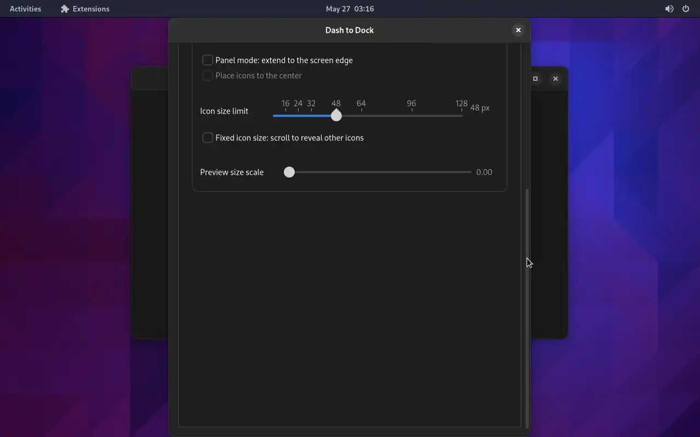
Task: Maximize the background Extensions window
Action: point(535,79)
